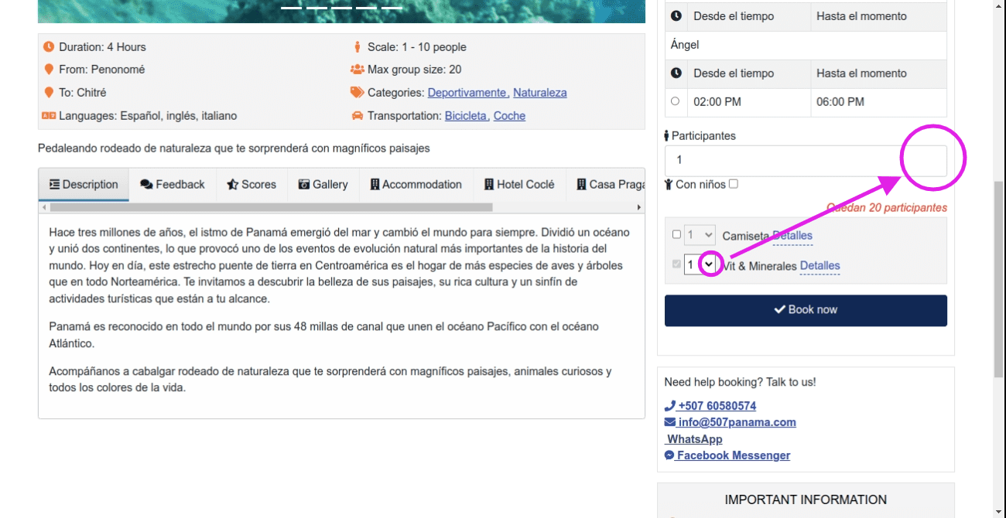The image size is (1006, 518).
Task: Open the Bicicleta transportation link
Action: coord(467,116)
